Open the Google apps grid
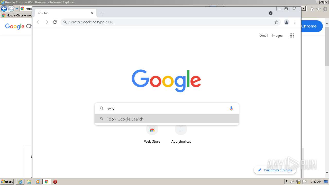 (x=292, y=35)
